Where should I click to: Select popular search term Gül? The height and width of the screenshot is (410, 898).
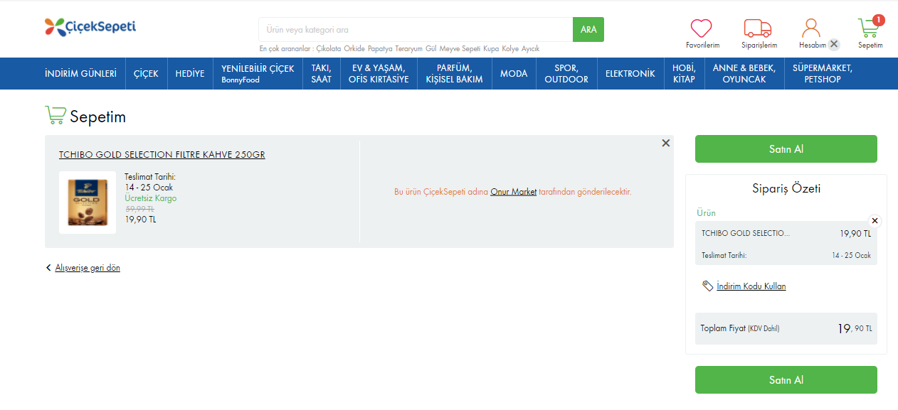point(430,49)
